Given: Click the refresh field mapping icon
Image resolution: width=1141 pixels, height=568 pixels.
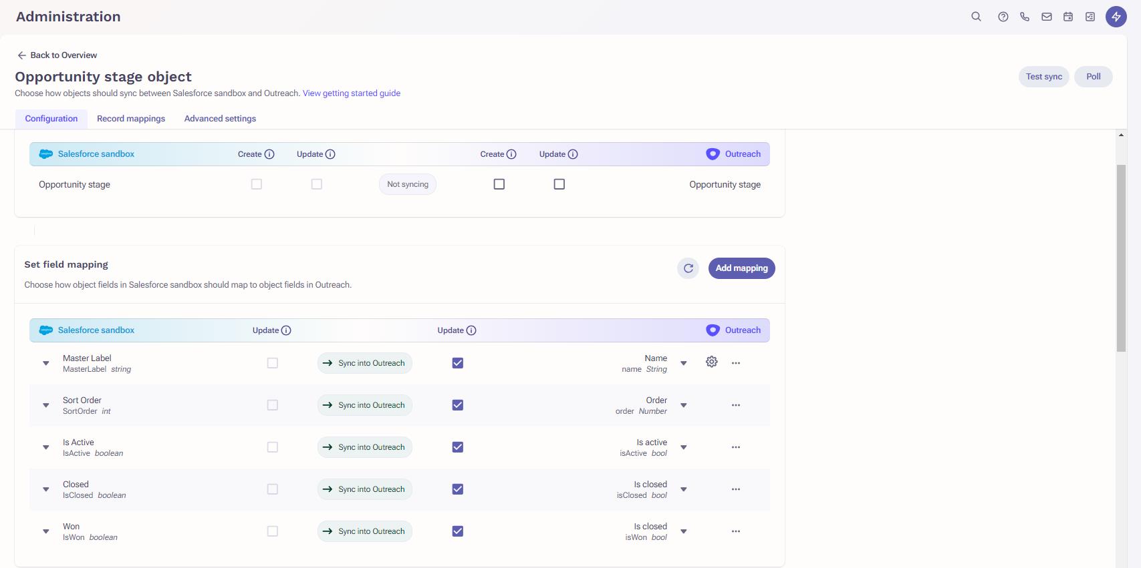Looking at the screenshot, I should pos(688,268).
